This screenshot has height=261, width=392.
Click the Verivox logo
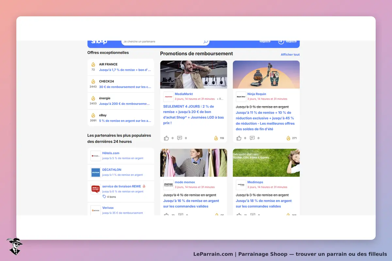(x=96, y=210)
